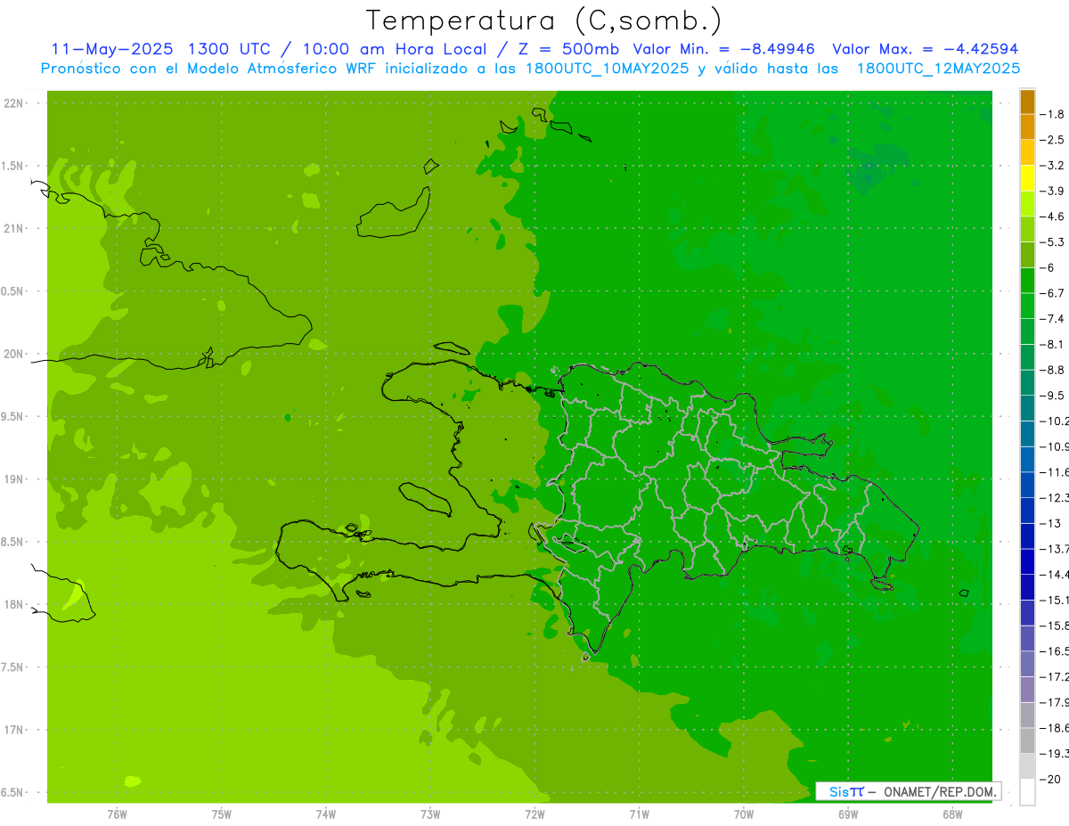Screen dimensions: 1069x826
Task: Click the "-20" colorbar value
Action: 1049,779
